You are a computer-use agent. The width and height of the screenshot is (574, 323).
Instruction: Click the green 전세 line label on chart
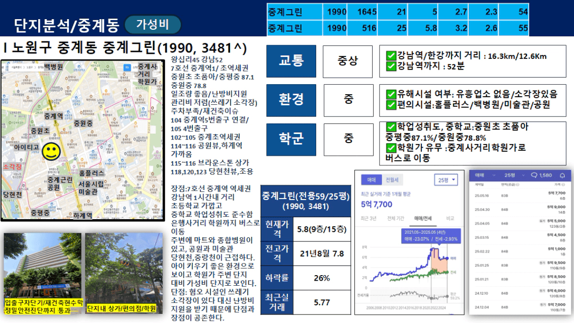point(453,272)
